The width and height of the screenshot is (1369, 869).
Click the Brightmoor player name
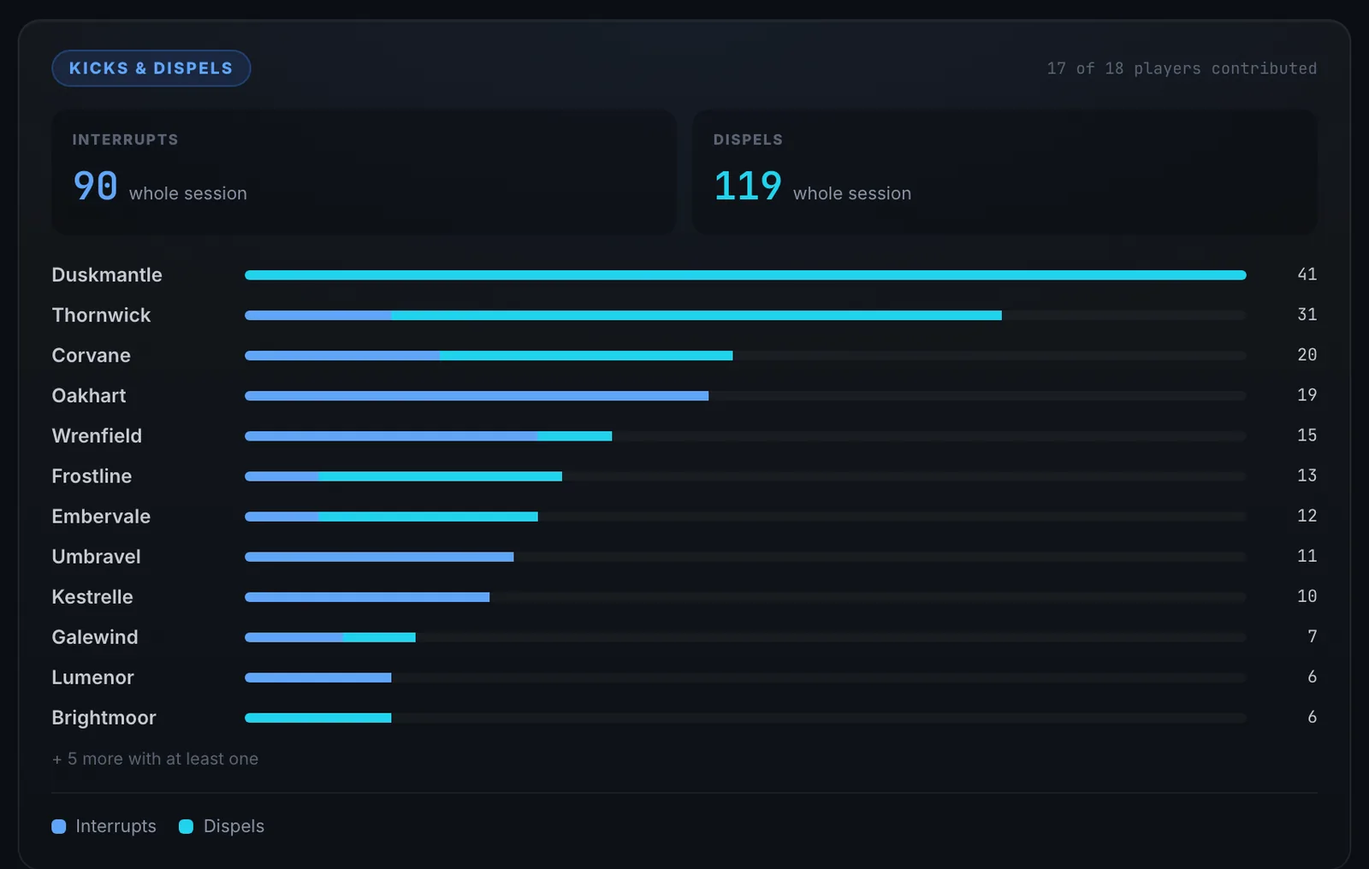coord(104,717)
